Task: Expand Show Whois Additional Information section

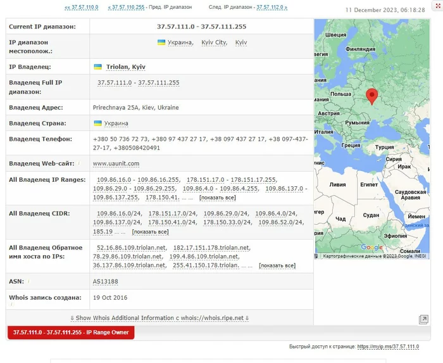Action: tap(159, 318)
